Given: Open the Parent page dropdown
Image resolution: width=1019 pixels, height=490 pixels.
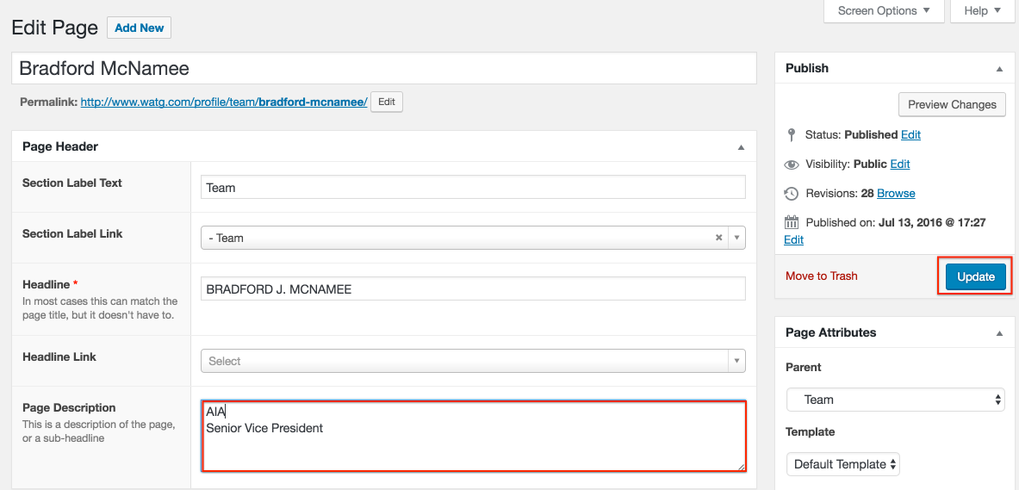Looking at the screenshot, I should [x=895, y=400].
